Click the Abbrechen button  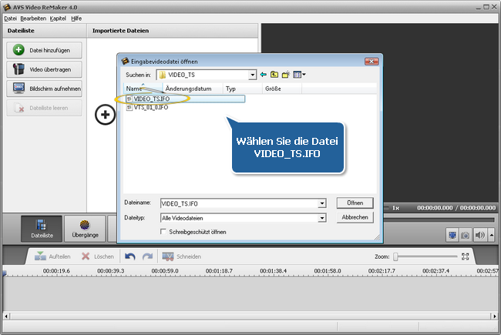point(355,217)
